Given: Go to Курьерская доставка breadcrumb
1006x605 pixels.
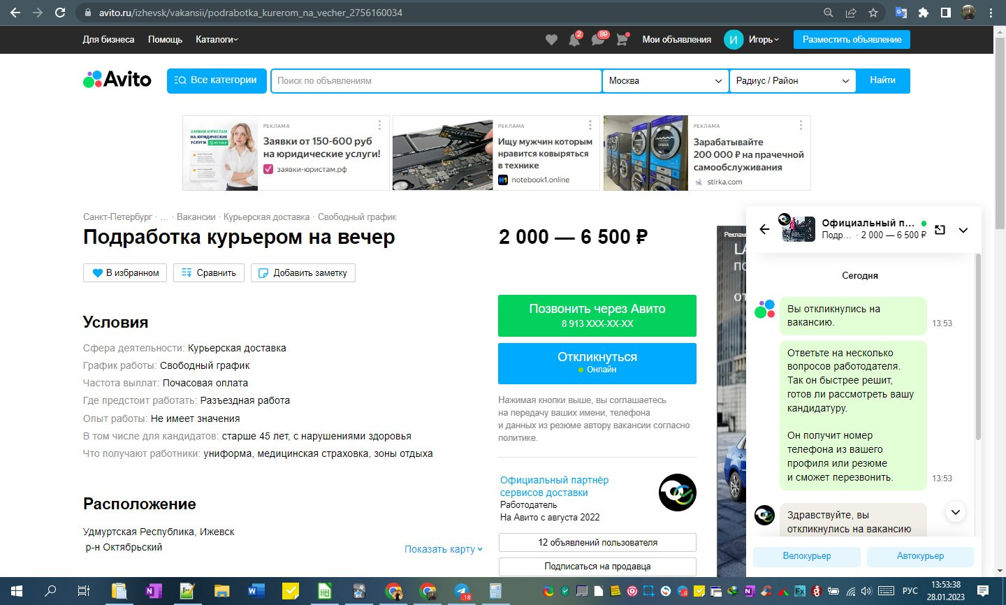Looking at the screenshot, I should [266, 217].
